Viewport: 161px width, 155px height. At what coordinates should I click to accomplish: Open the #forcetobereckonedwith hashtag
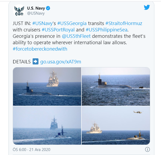40,49
